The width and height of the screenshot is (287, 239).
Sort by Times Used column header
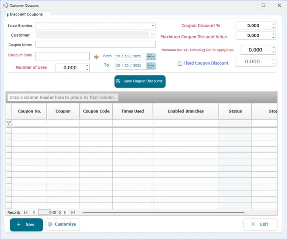pos(133,111)
